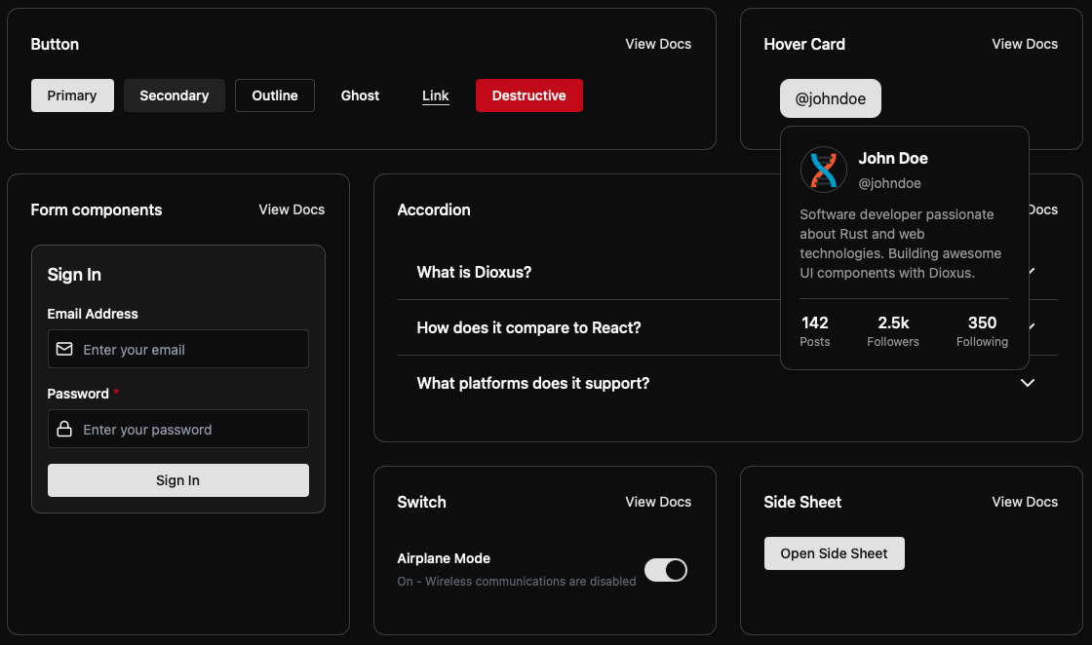This screenshot has height=645, width=1092.
Task: Click the Ghost button
Action: point(360,95)
